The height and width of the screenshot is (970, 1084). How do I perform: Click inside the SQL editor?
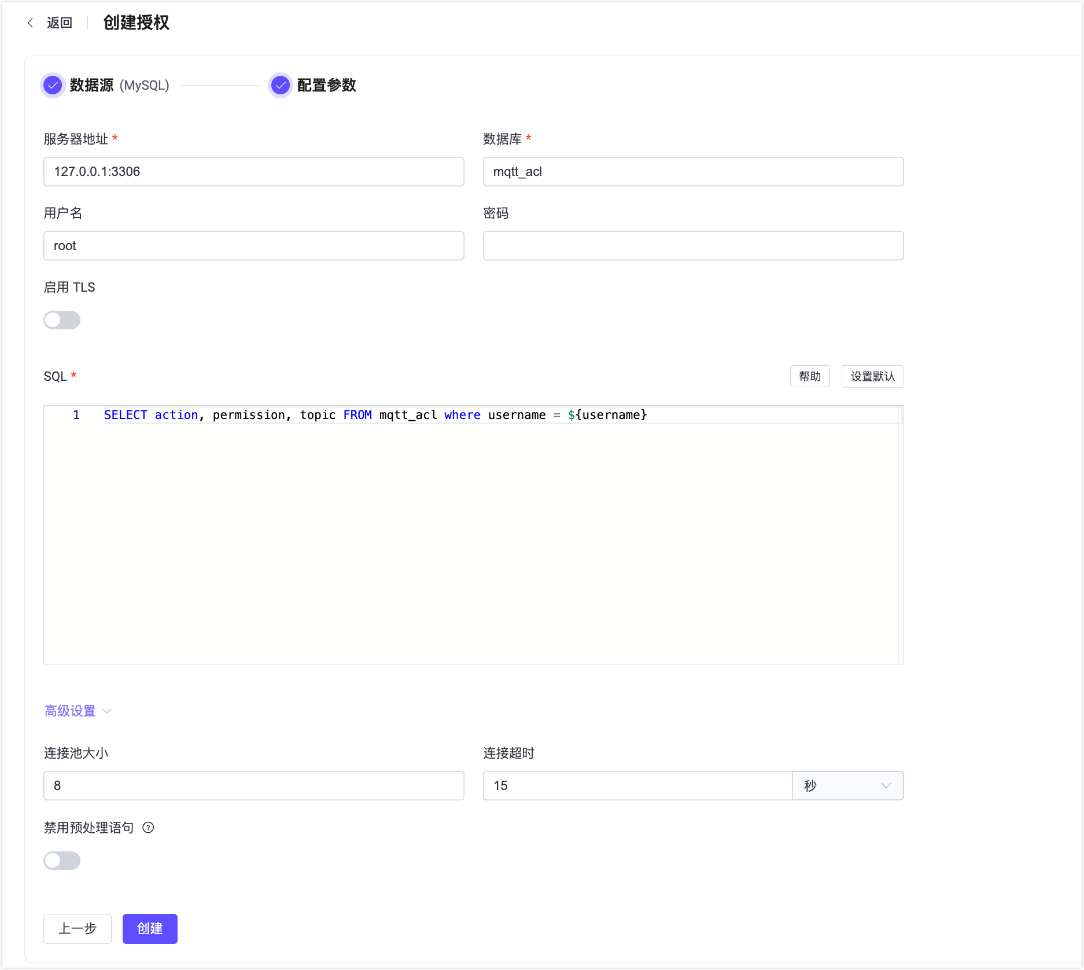coord(463,521)
